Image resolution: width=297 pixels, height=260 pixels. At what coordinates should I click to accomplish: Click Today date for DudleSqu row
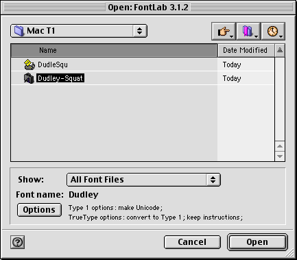[232, 64]
